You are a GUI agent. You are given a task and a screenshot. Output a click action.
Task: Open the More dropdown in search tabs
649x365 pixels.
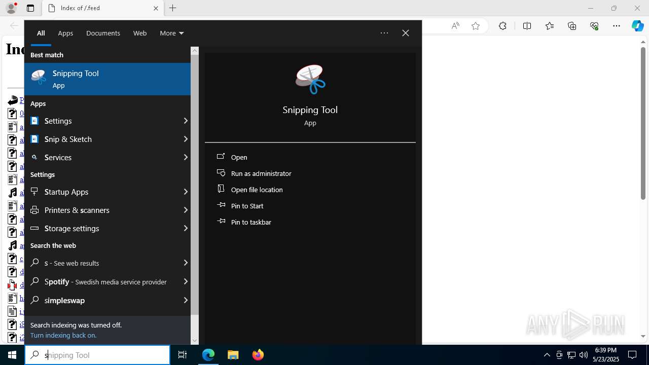pos(171,33)
